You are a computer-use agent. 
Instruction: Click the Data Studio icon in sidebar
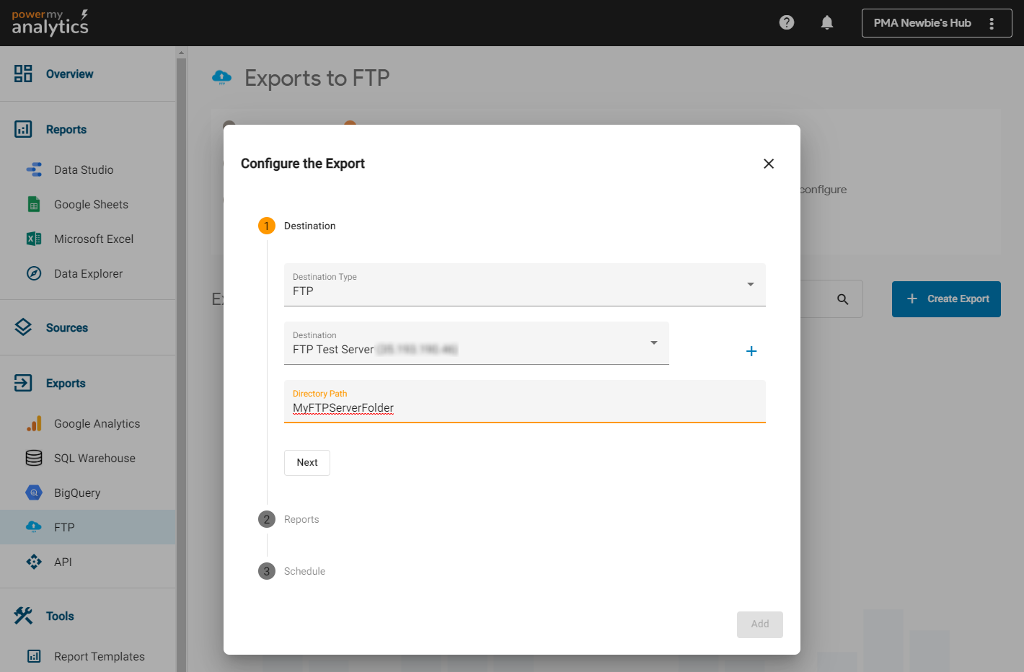tap(34, 170)
